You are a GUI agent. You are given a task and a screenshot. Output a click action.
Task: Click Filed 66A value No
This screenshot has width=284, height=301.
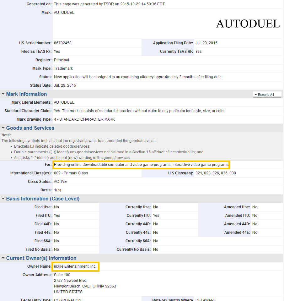point(56,241)
